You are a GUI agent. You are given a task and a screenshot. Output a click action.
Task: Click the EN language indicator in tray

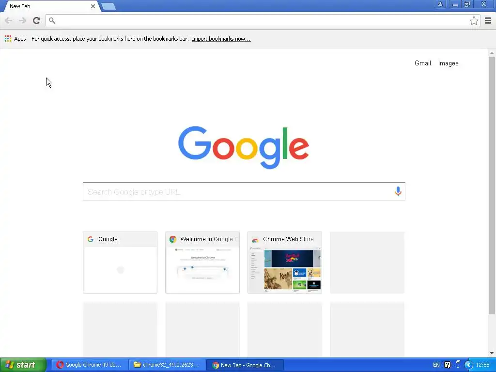pyautogui.click(x=436, y=365)
